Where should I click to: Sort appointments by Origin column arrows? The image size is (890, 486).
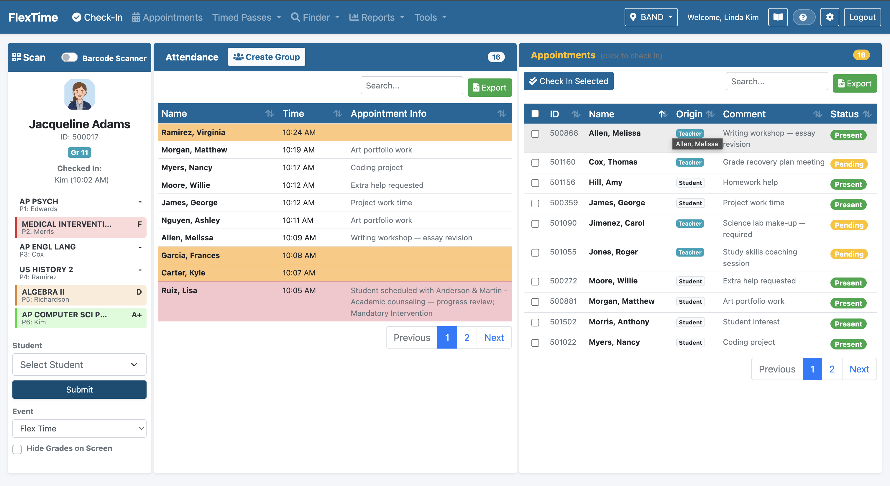click(710, 114)
